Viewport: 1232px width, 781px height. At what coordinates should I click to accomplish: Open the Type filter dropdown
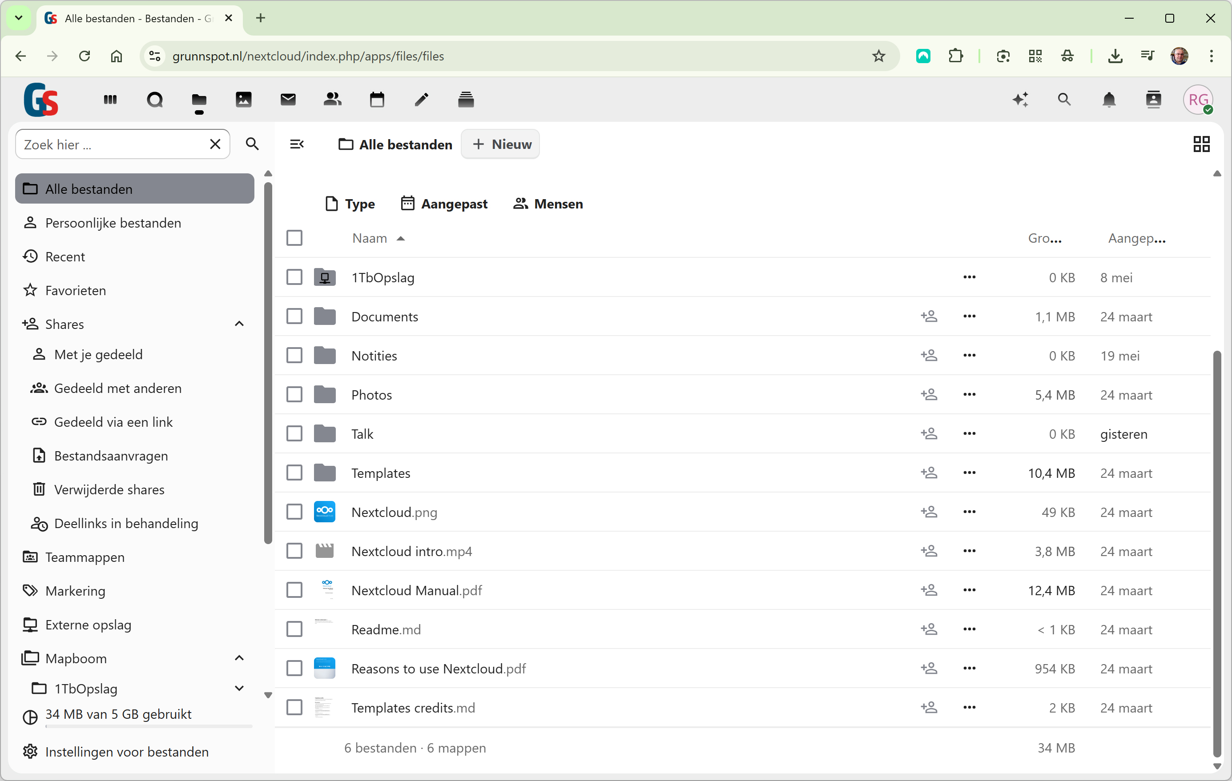click(x=350, y=204)
